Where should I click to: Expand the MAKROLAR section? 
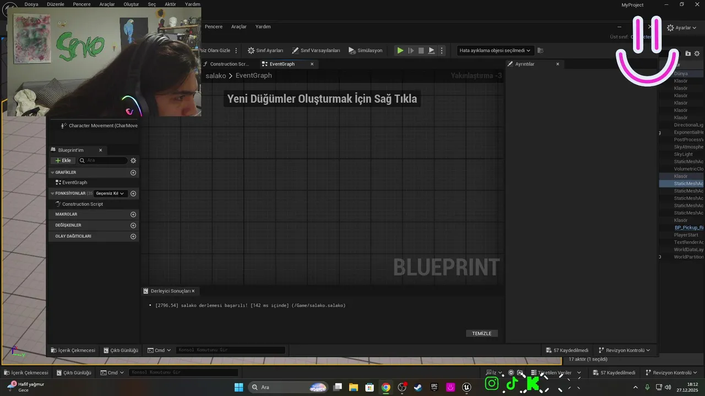coord(66,215)
